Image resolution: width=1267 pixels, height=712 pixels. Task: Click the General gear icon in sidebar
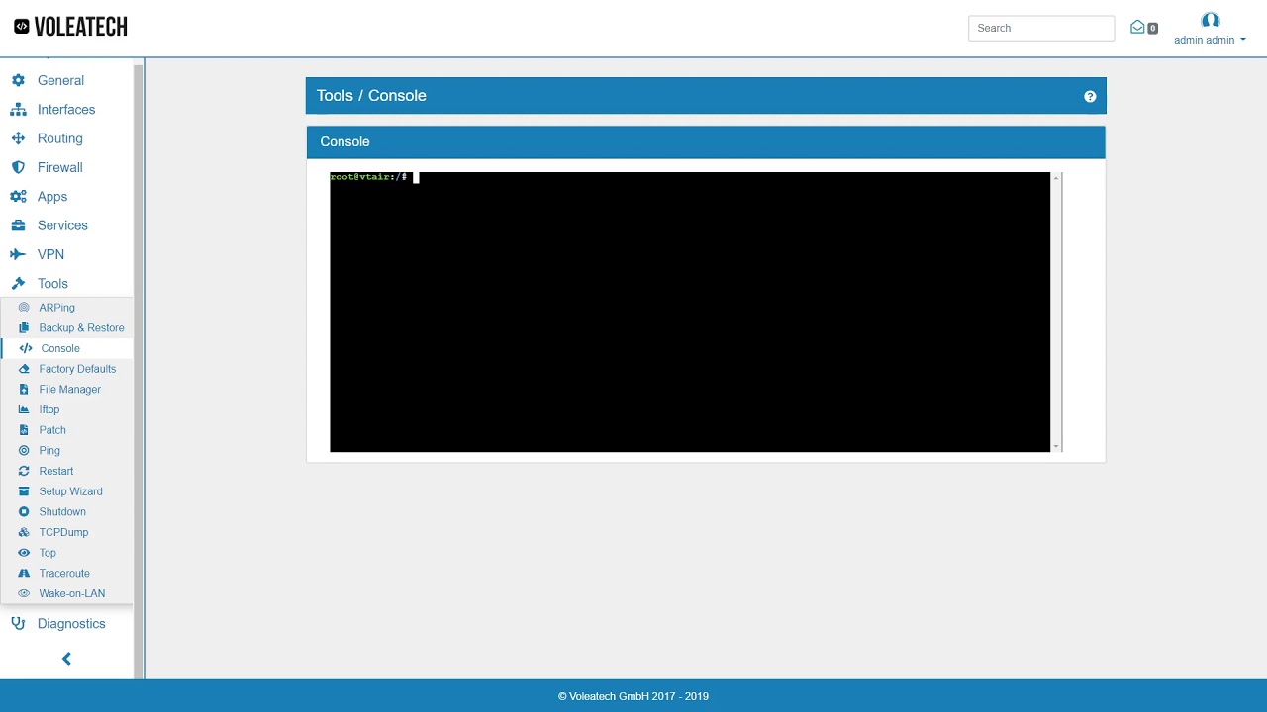18,80
